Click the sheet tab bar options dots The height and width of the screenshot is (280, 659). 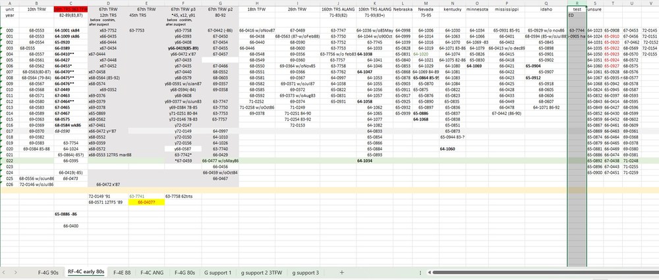click(420, 273)
